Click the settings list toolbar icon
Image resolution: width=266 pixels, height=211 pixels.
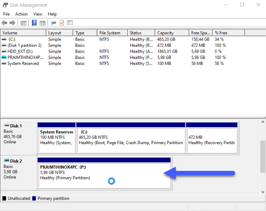click(70, 23)
